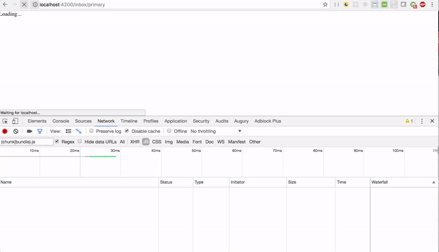
Task: Sort by the Waterfall column arrow
Action: (x=434, y=182)
